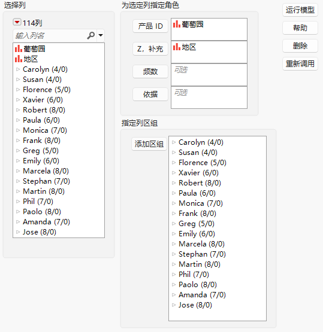Screen dimensions: 323x332
Task: Click the 添加区组 button
Action: pos(149,144)
